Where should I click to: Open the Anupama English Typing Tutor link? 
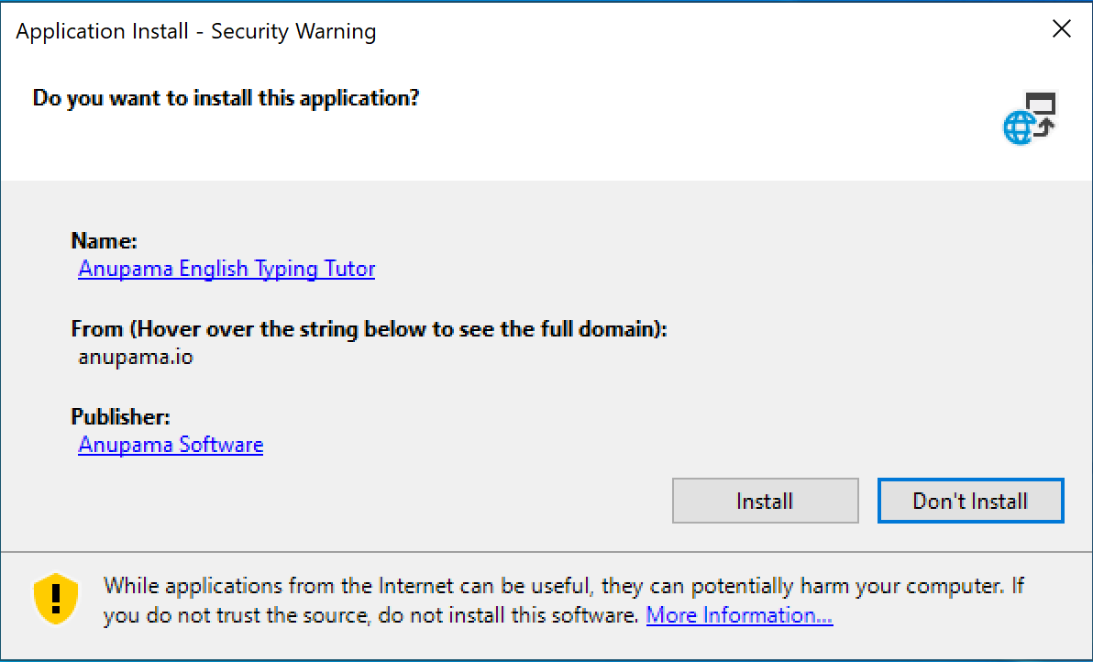[x=226, y=269]
